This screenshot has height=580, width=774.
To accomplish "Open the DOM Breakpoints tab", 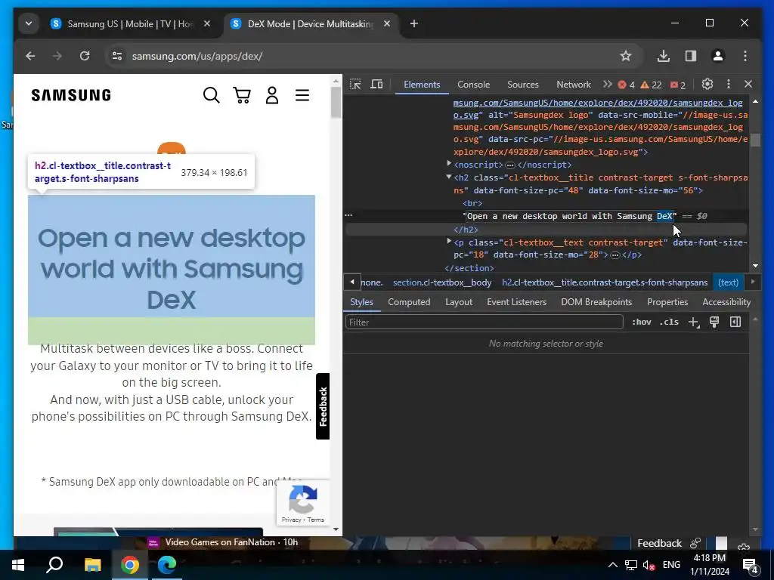I will click(x=596, y=302).
